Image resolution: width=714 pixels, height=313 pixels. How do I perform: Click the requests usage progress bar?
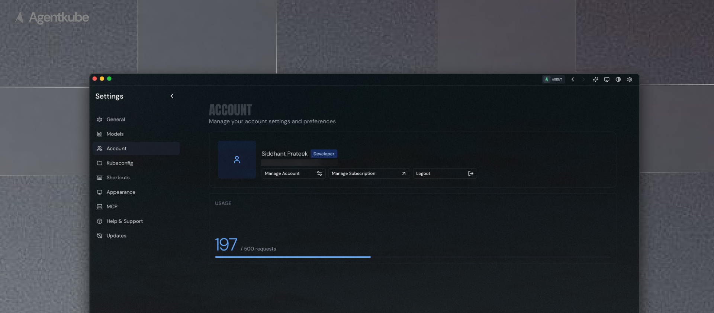click(x=412, y=257)
